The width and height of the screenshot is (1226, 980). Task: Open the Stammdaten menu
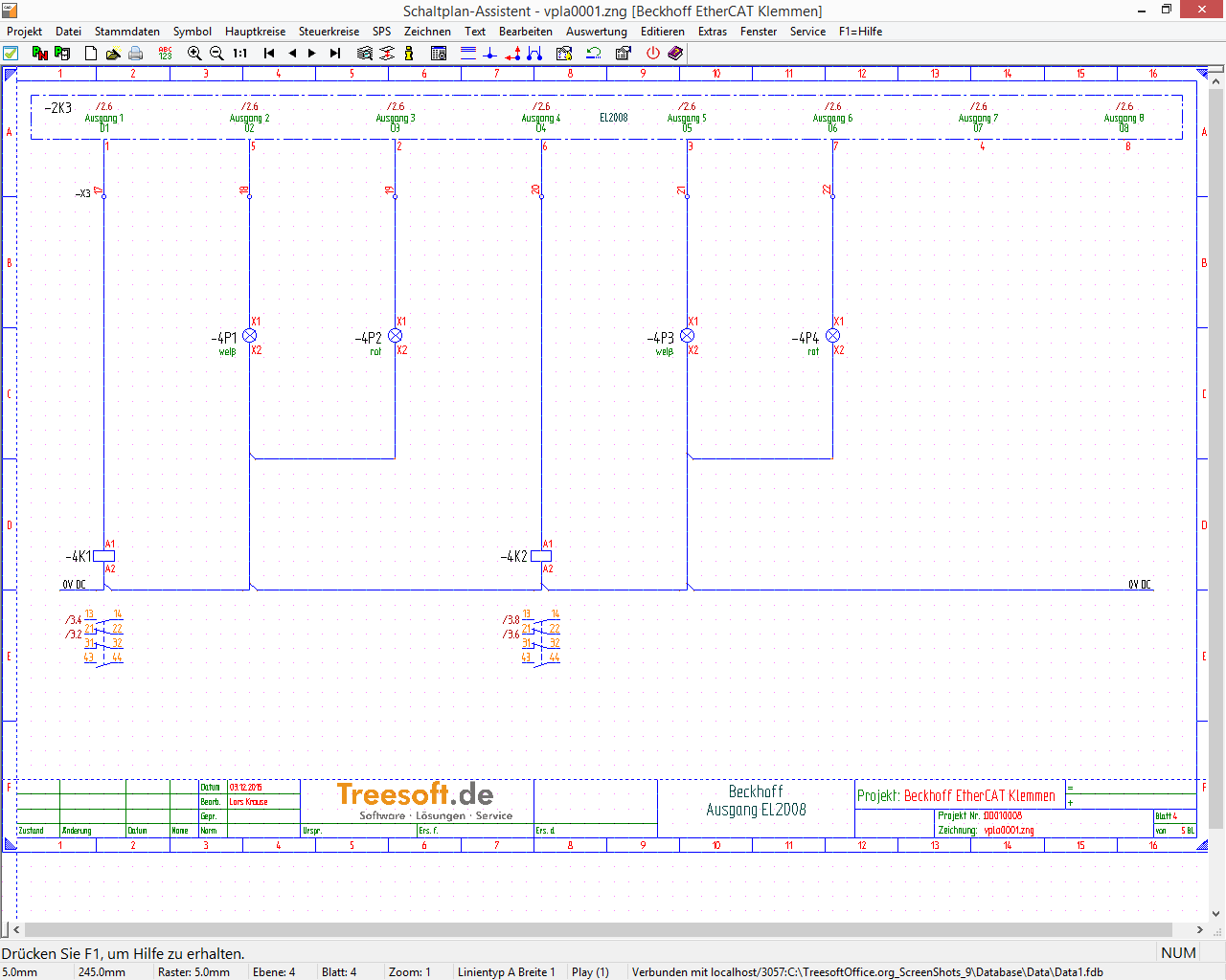point(126,32)
